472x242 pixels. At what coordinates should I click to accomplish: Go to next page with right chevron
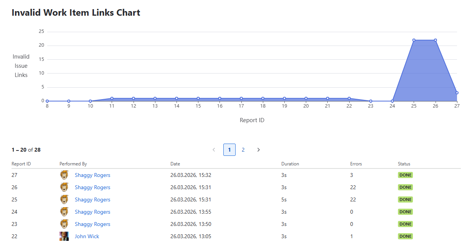click(x=258, y=150)
